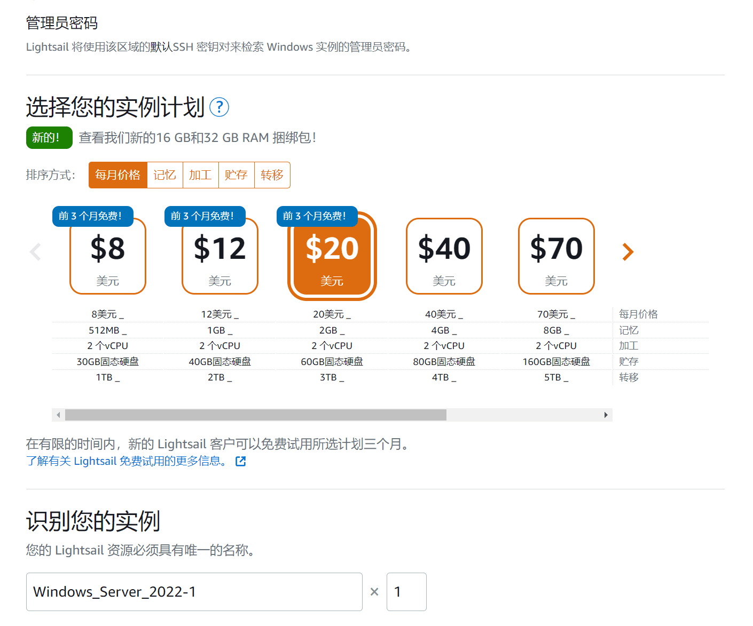The width and height of the screenshot is (753, 626).
Task: Select the 每月价格 sort option
Action: point(117,175)
